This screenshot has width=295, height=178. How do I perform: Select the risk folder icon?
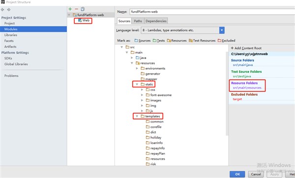pos(147,164)
